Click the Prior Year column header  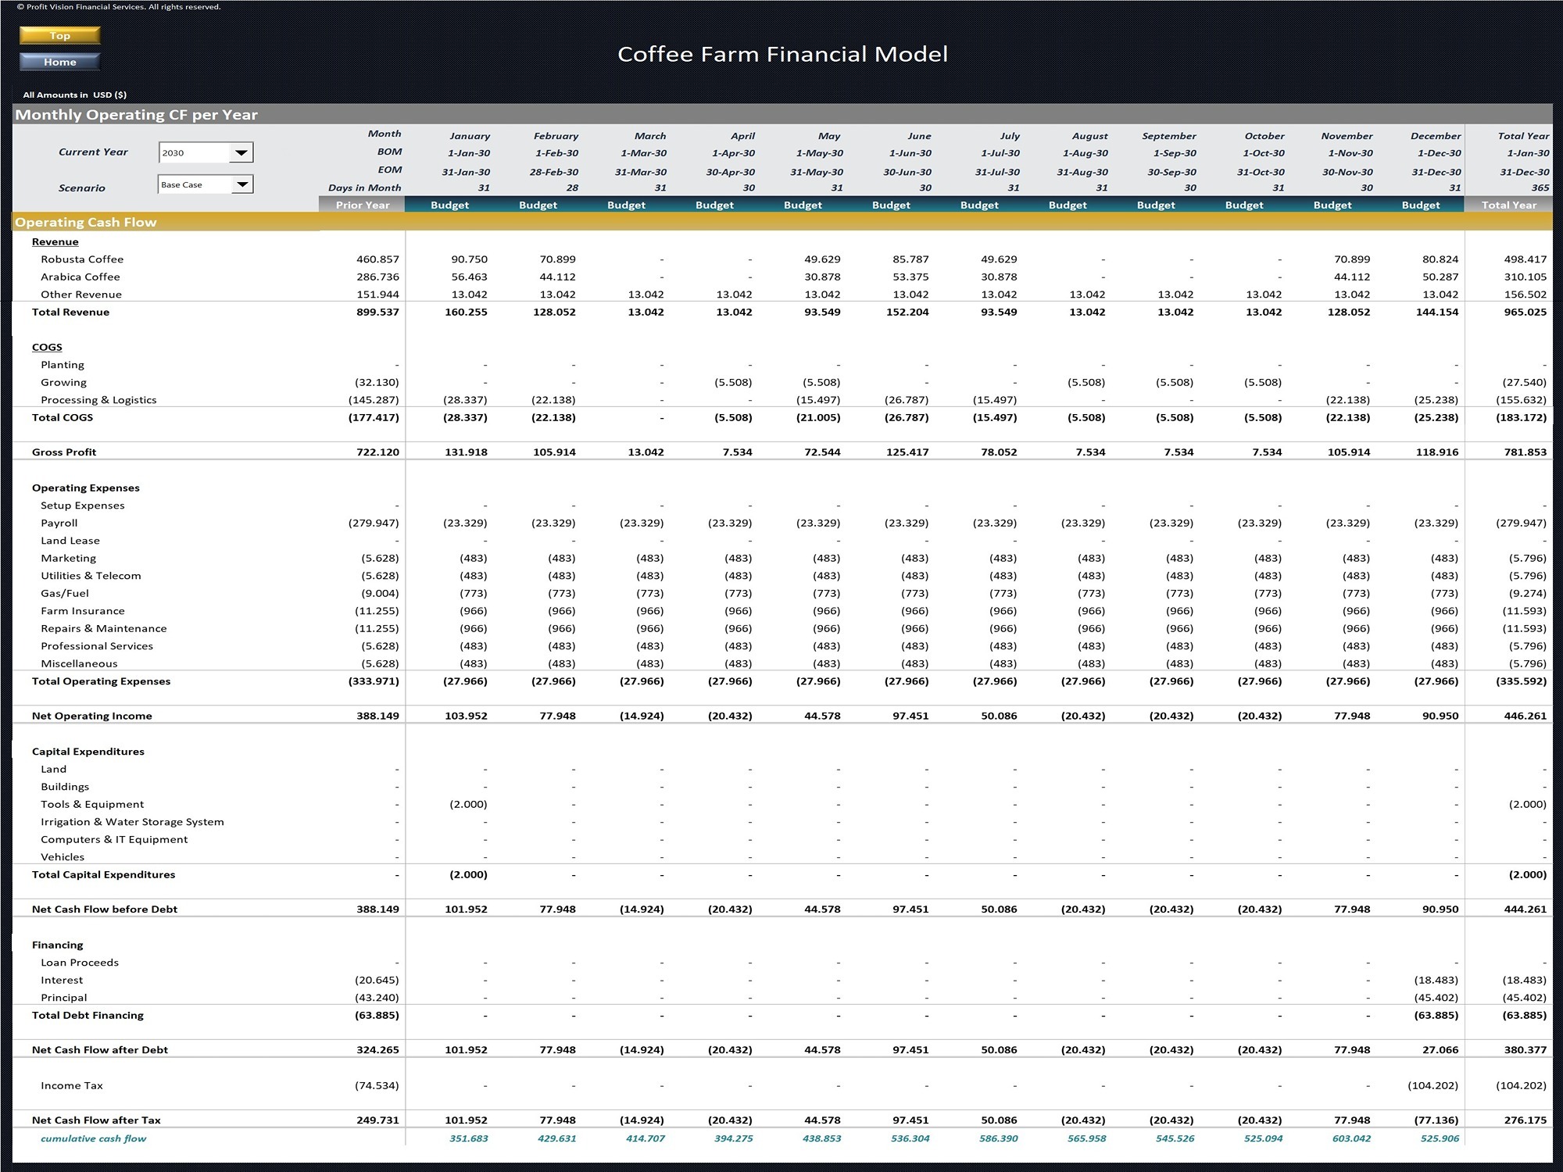point(362,205)
